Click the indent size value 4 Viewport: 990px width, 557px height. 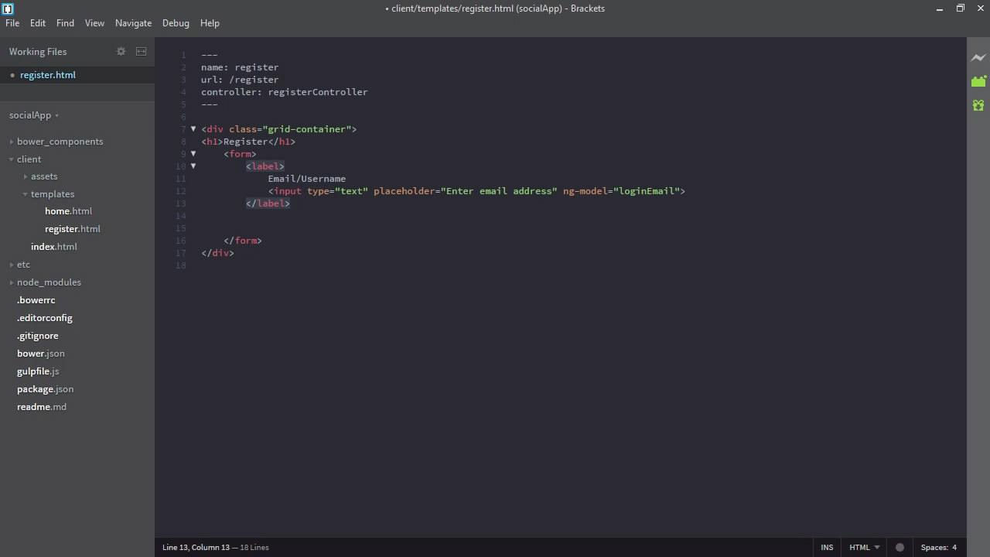954,547
